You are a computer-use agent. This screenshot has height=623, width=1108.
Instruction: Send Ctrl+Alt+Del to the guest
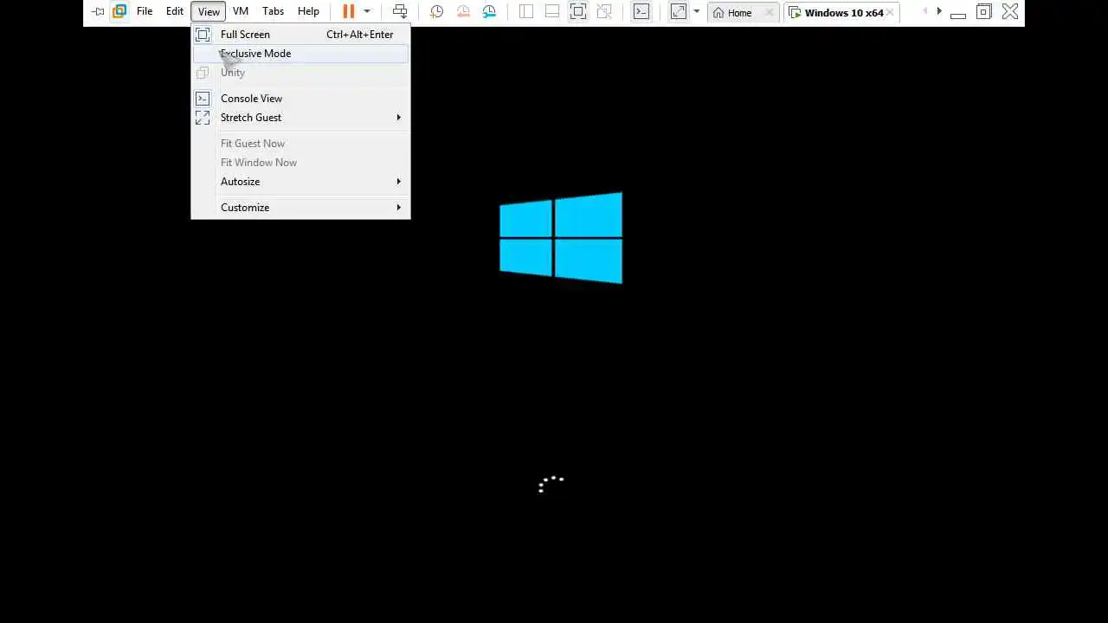[400, 11]
